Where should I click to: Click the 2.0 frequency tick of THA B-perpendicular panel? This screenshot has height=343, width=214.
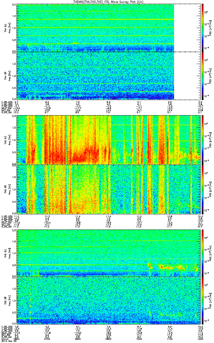(14, 5)
